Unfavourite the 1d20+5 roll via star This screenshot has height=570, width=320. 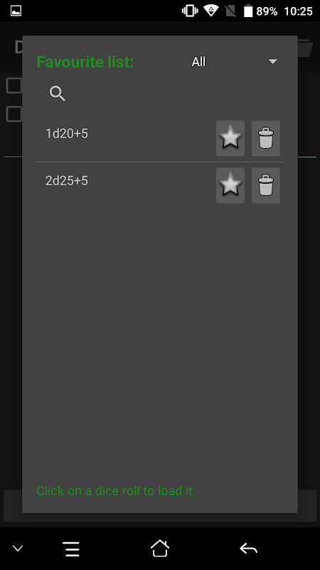(230, 138)
